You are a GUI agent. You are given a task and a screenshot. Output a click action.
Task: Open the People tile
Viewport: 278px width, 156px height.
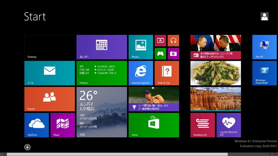click(x=50, y=99)
